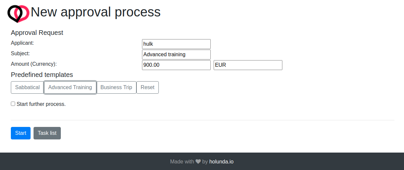Click the Amount (Currency) label
This screenshot has width=404, height=170.
(x=34, y=64)
